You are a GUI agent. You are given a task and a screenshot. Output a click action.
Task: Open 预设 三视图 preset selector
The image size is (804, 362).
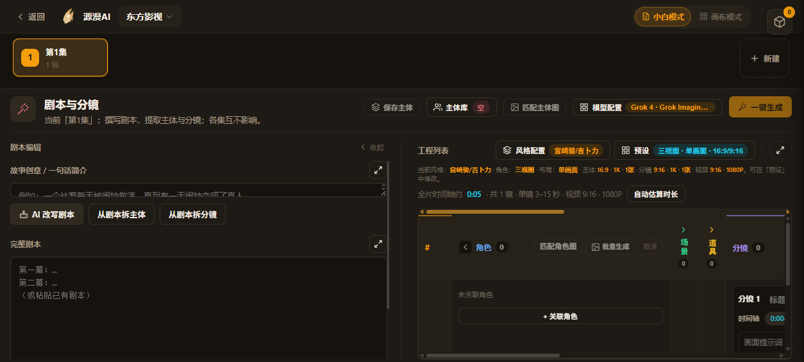pos(684,150)
